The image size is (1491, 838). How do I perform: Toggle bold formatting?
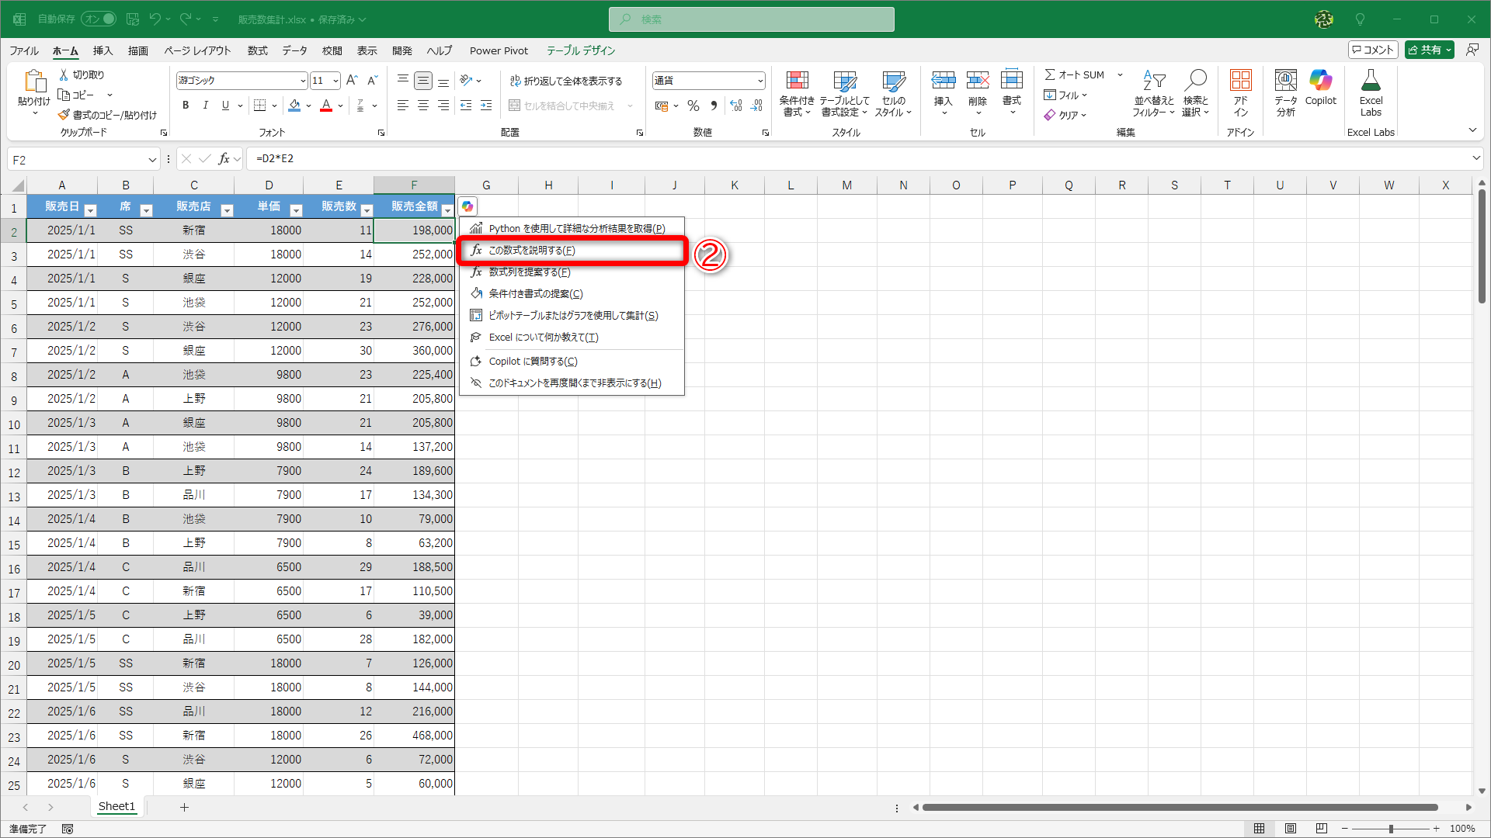click(x=186, y=106)
